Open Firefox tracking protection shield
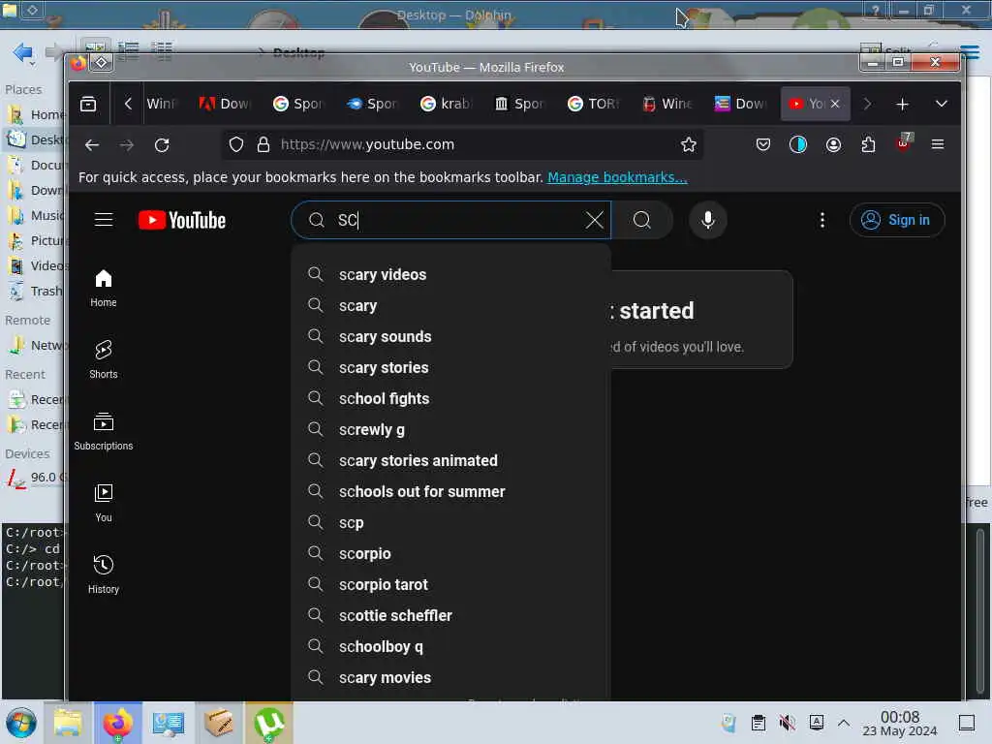Screen dimensions: 992x744 [236, 145]
